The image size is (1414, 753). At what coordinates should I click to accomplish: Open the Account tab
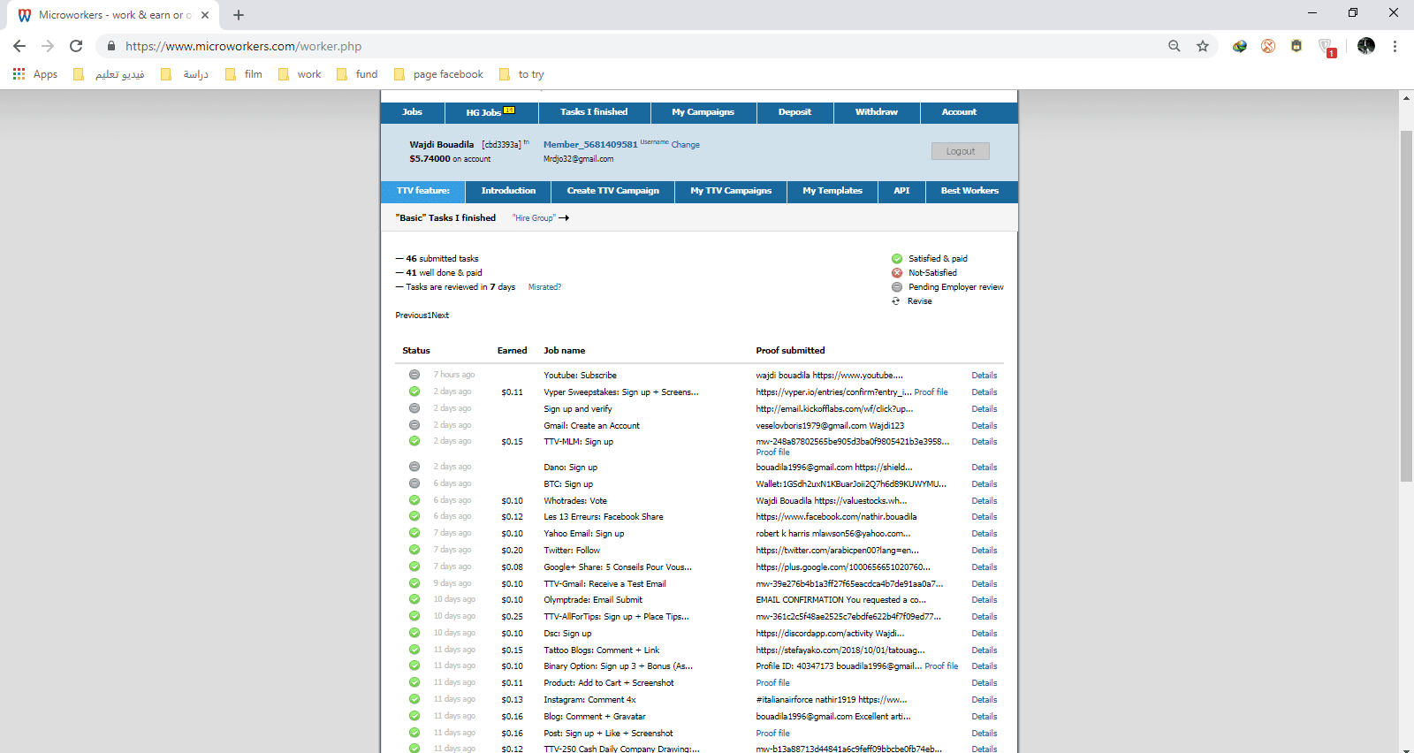coord(959,112)
